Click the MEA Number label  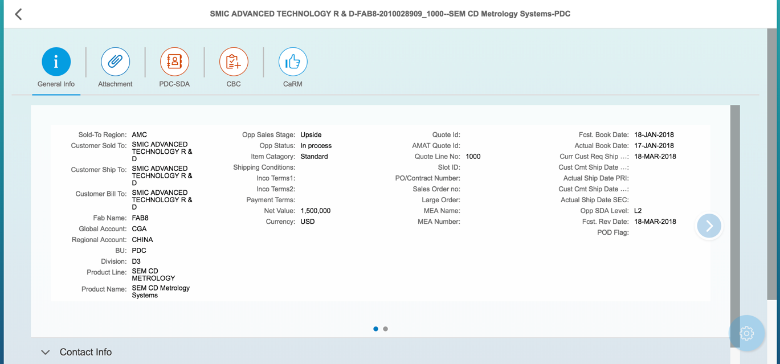click(x=439, y=222)
